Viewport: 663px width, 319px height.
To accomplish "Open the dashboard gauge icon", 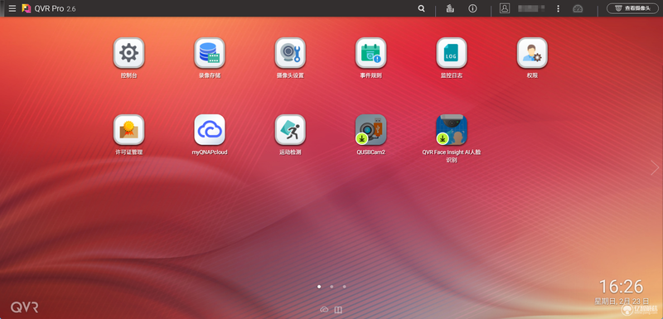I will point(578,8).
